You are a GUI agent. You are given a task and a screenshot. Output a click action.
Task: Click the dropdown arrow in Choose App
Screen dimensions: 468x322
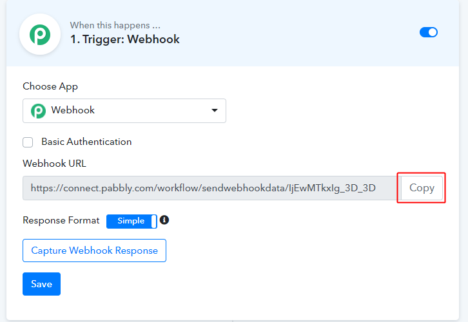[x=214, y=110]
